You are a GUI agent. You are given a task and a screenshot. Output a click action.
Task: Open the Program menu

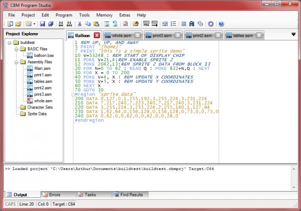point(64,15)
